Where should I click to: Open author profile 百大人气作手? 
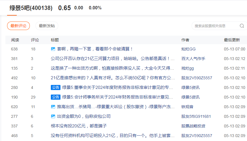pos(193,59)
